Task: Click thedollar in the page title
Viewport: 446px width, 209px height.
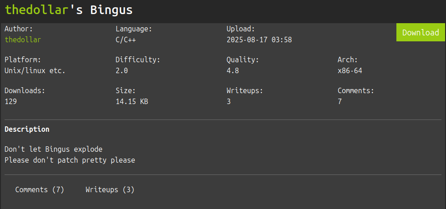Action: pos(36,10)
